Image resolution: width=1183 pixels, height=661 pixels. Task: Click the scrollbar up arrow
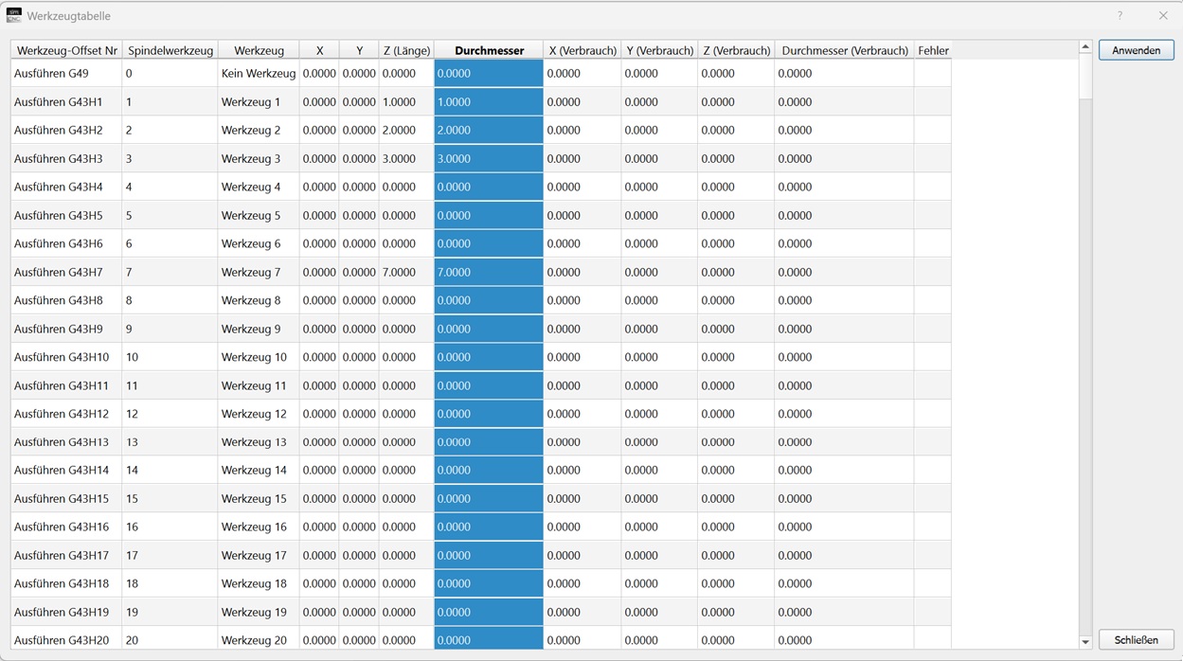point(1085,47)
